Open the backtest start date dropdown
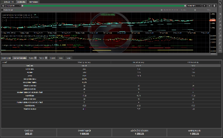223x138 pixels. click(13, 6)
